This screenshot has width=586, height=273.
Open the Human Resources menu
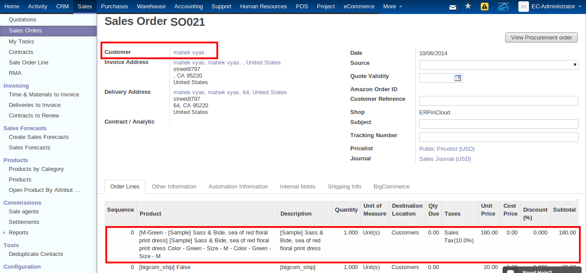click(x=263, y=6)
